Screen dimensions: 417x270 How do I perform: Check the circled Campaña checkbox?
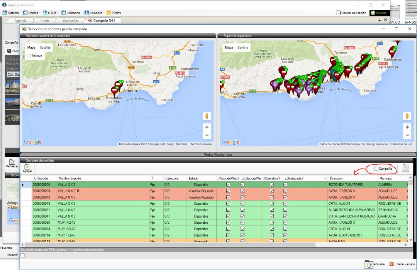pos(376,169)
